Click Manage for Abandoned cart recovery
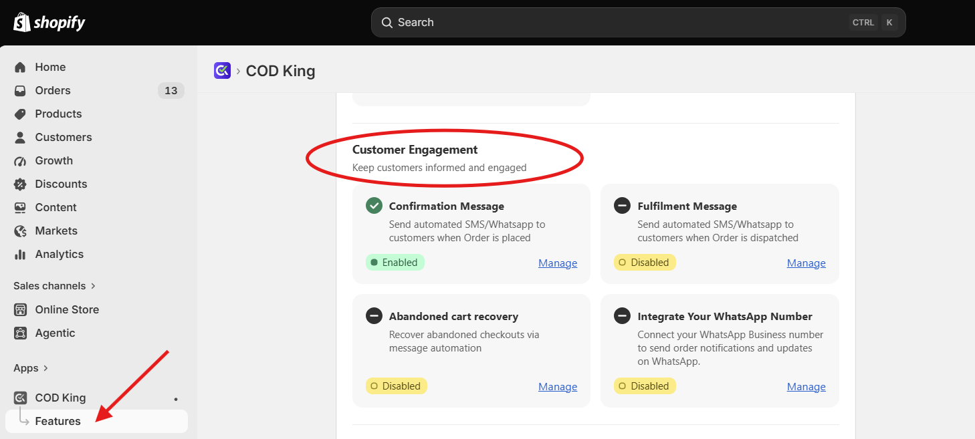The width and height of the screenshot is (975, 439). pos(558,387)
